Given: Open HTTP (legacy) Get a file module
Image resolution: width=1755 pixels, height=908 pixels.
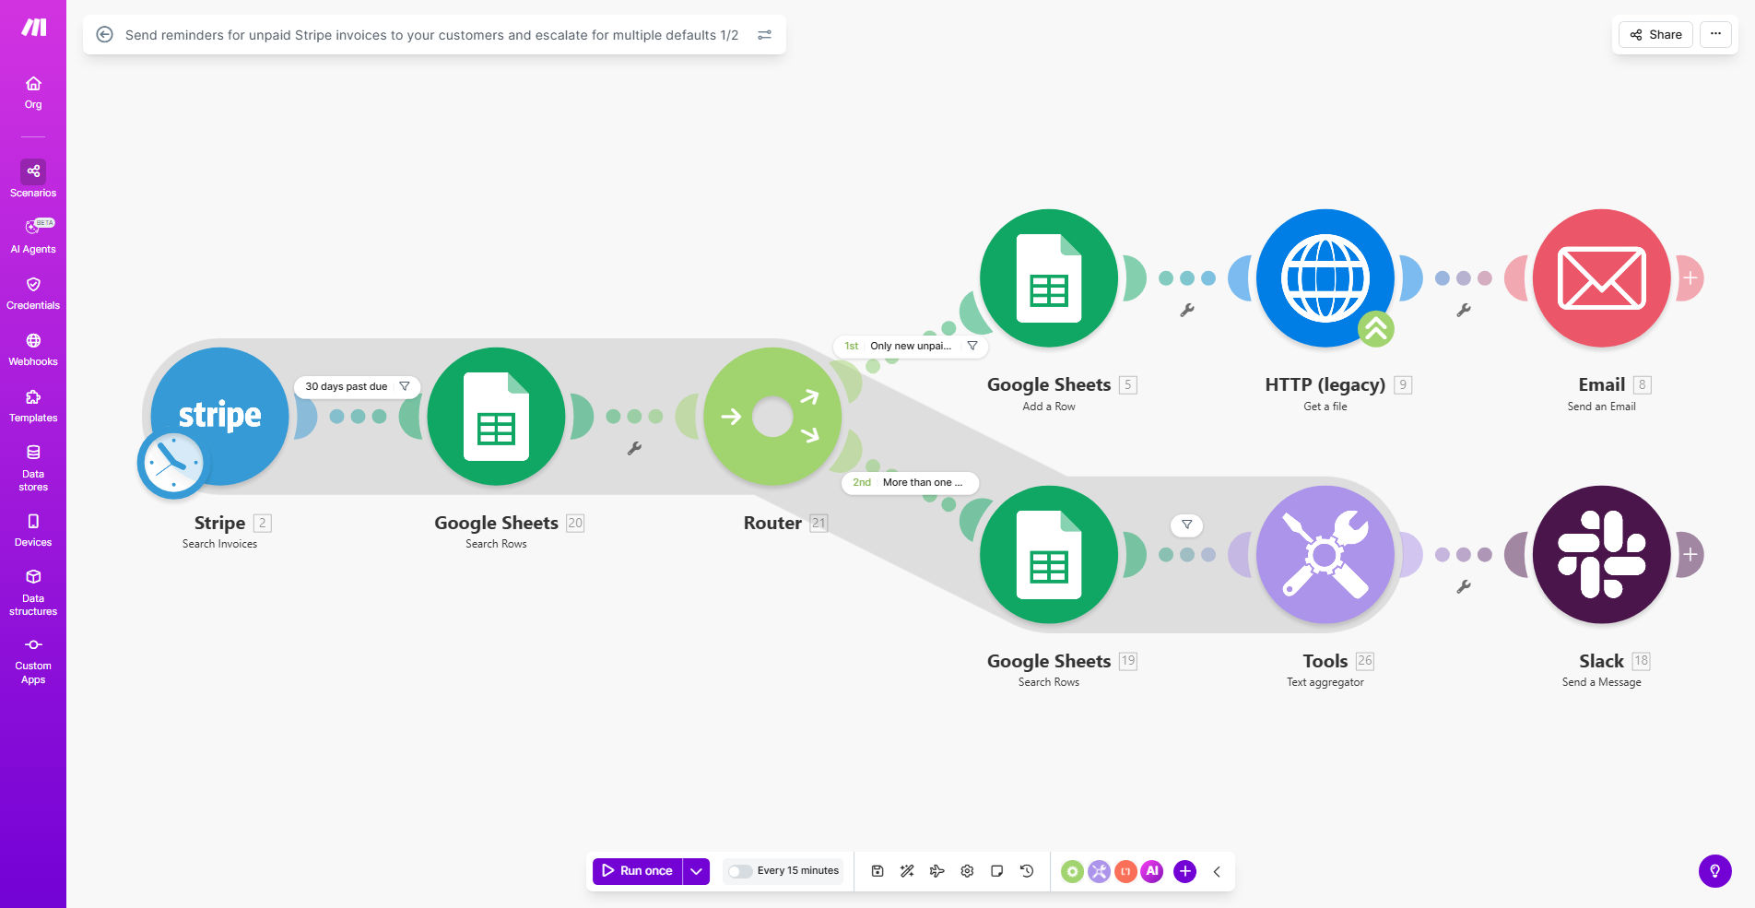Looking at the screenshot, I should click(1325, 277).
